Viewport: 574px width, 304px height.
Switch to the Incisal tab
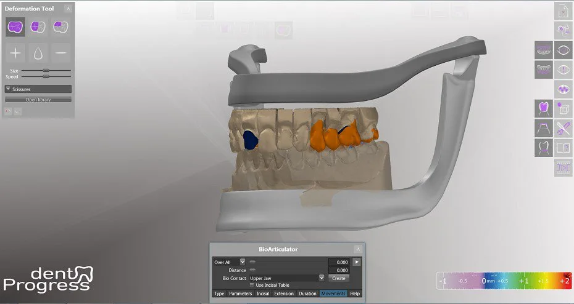point(263,294)
